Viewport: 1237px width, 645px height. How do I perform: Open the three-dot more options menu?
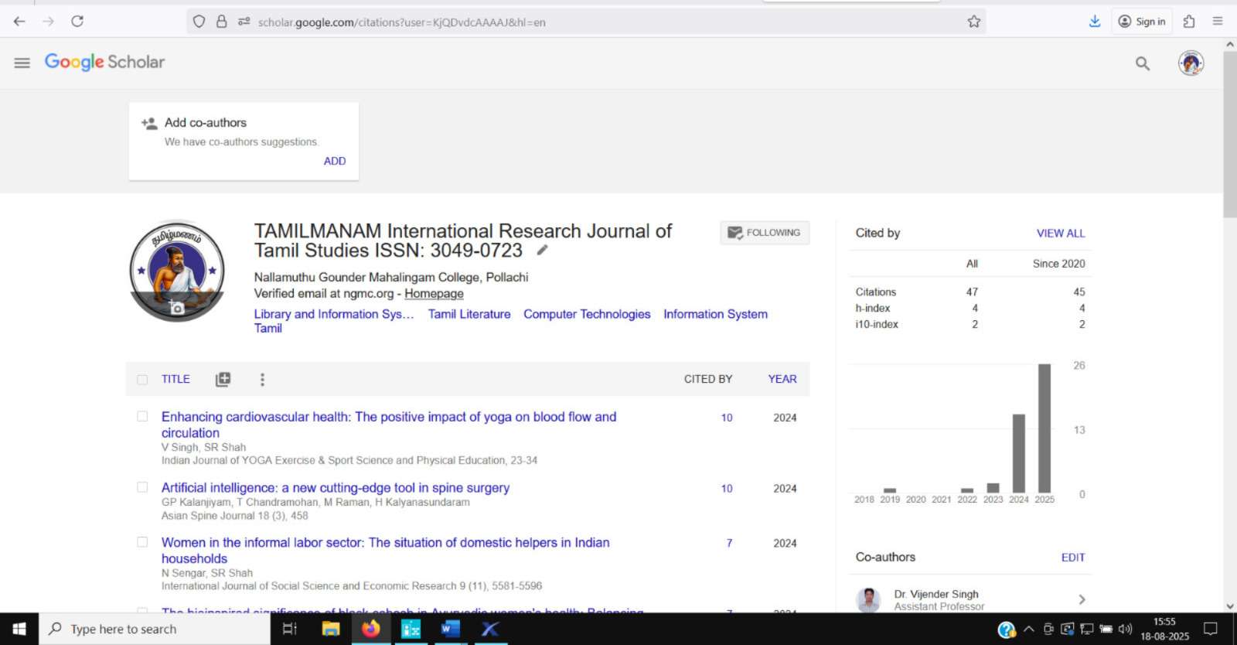coord(262,380)
